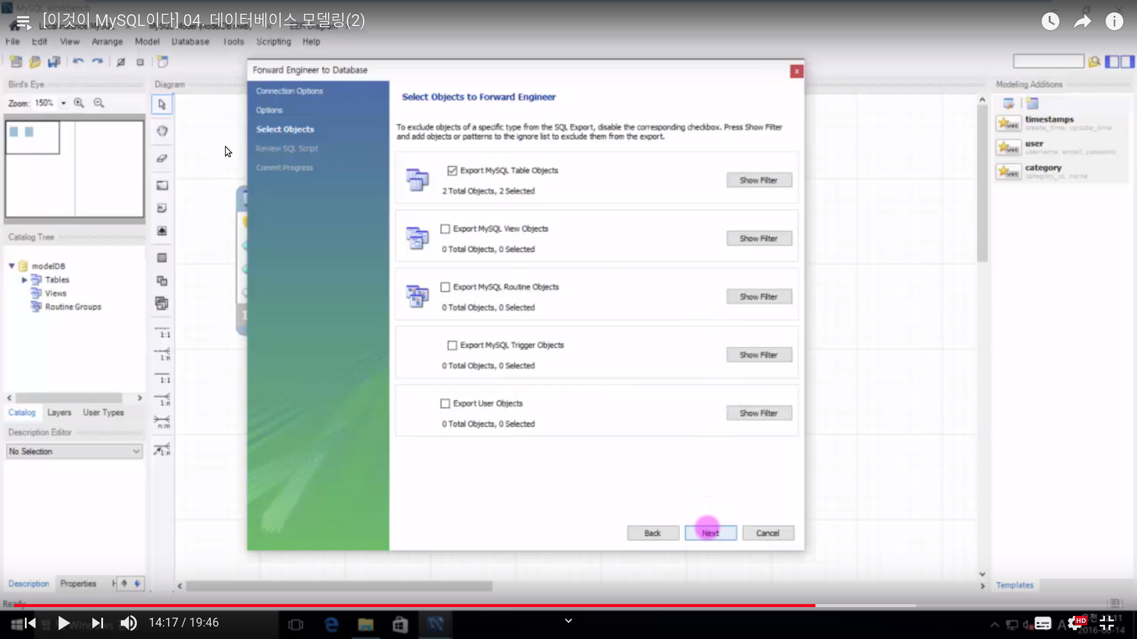Click the Back button
Image resolution: width=1137 pixels, height=639 pixels.
(653, 533)
